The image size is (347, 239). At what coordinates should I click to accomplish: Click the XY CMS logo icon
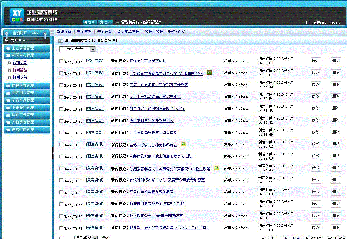[x=17, y=15]
